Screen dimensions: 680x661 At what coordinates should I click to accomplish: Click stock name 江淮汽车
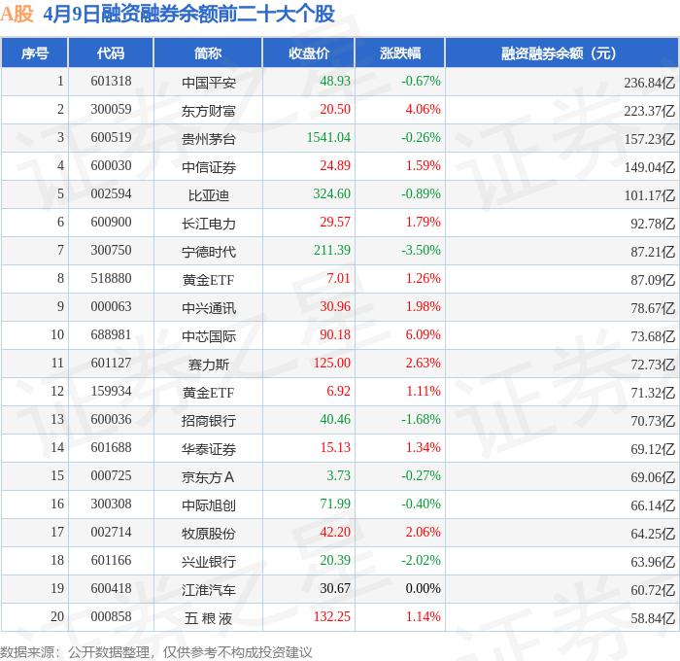(x=209, y=590)
